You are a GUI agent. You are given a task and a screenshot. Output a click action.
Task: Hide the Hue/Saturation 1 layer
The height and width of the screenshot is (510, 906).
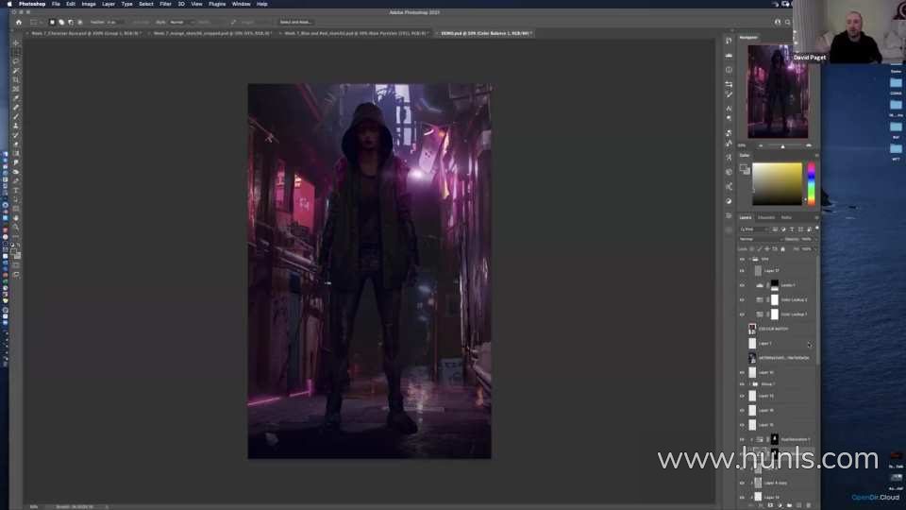coord(742,439)
